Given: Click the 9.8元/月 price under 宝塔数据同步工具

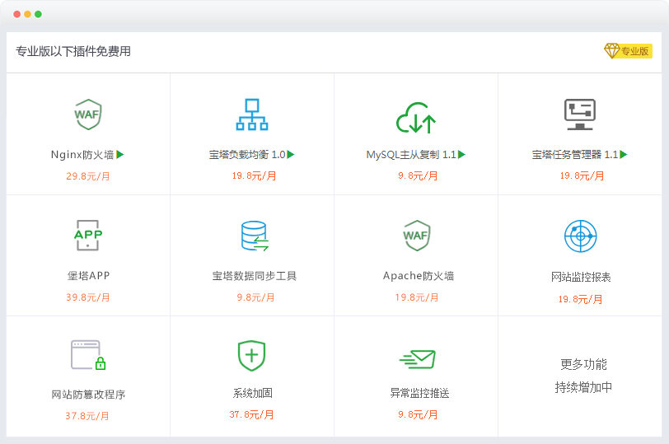Looking at the screenshot, I should pos(255,297).
